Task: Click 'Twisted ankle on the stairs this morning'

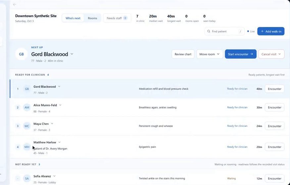Action: pyautogui.click(x=162, y=178)
